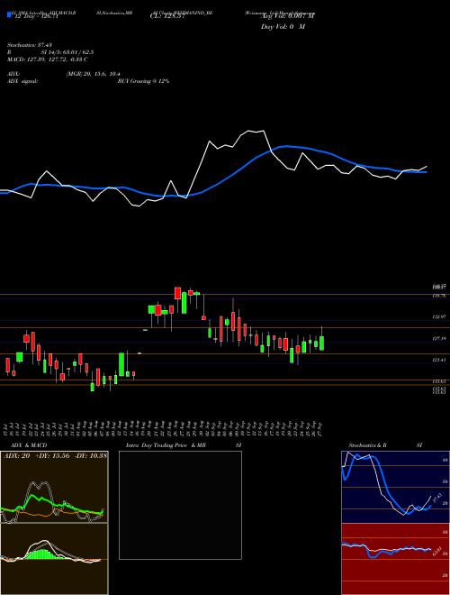Screen dimensions: 450x595
Task: Click the 'Stochastics & R SI' panel title
Action: point(385,445)
